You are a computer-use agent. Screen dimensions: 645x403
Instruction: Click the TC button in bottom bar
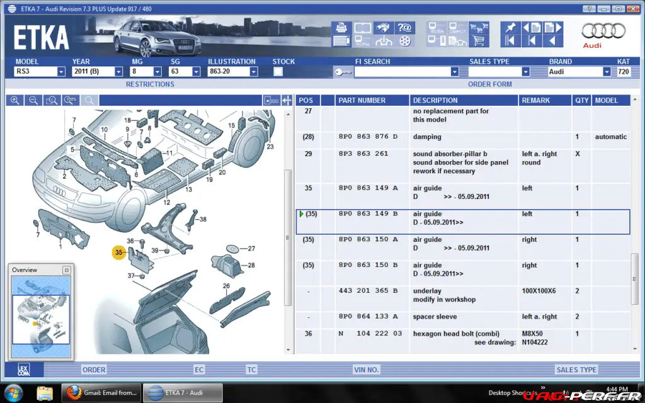(x=251, y=370)
